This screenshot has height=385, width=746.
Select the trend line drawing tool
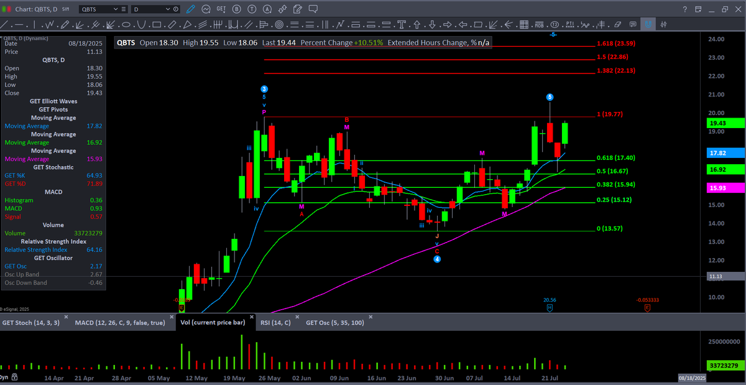point(5,24)
